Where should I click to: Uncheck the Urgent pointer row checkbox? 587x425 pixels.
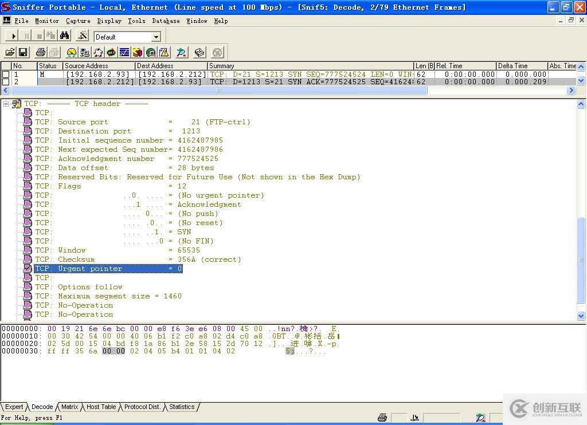(28, 268)
